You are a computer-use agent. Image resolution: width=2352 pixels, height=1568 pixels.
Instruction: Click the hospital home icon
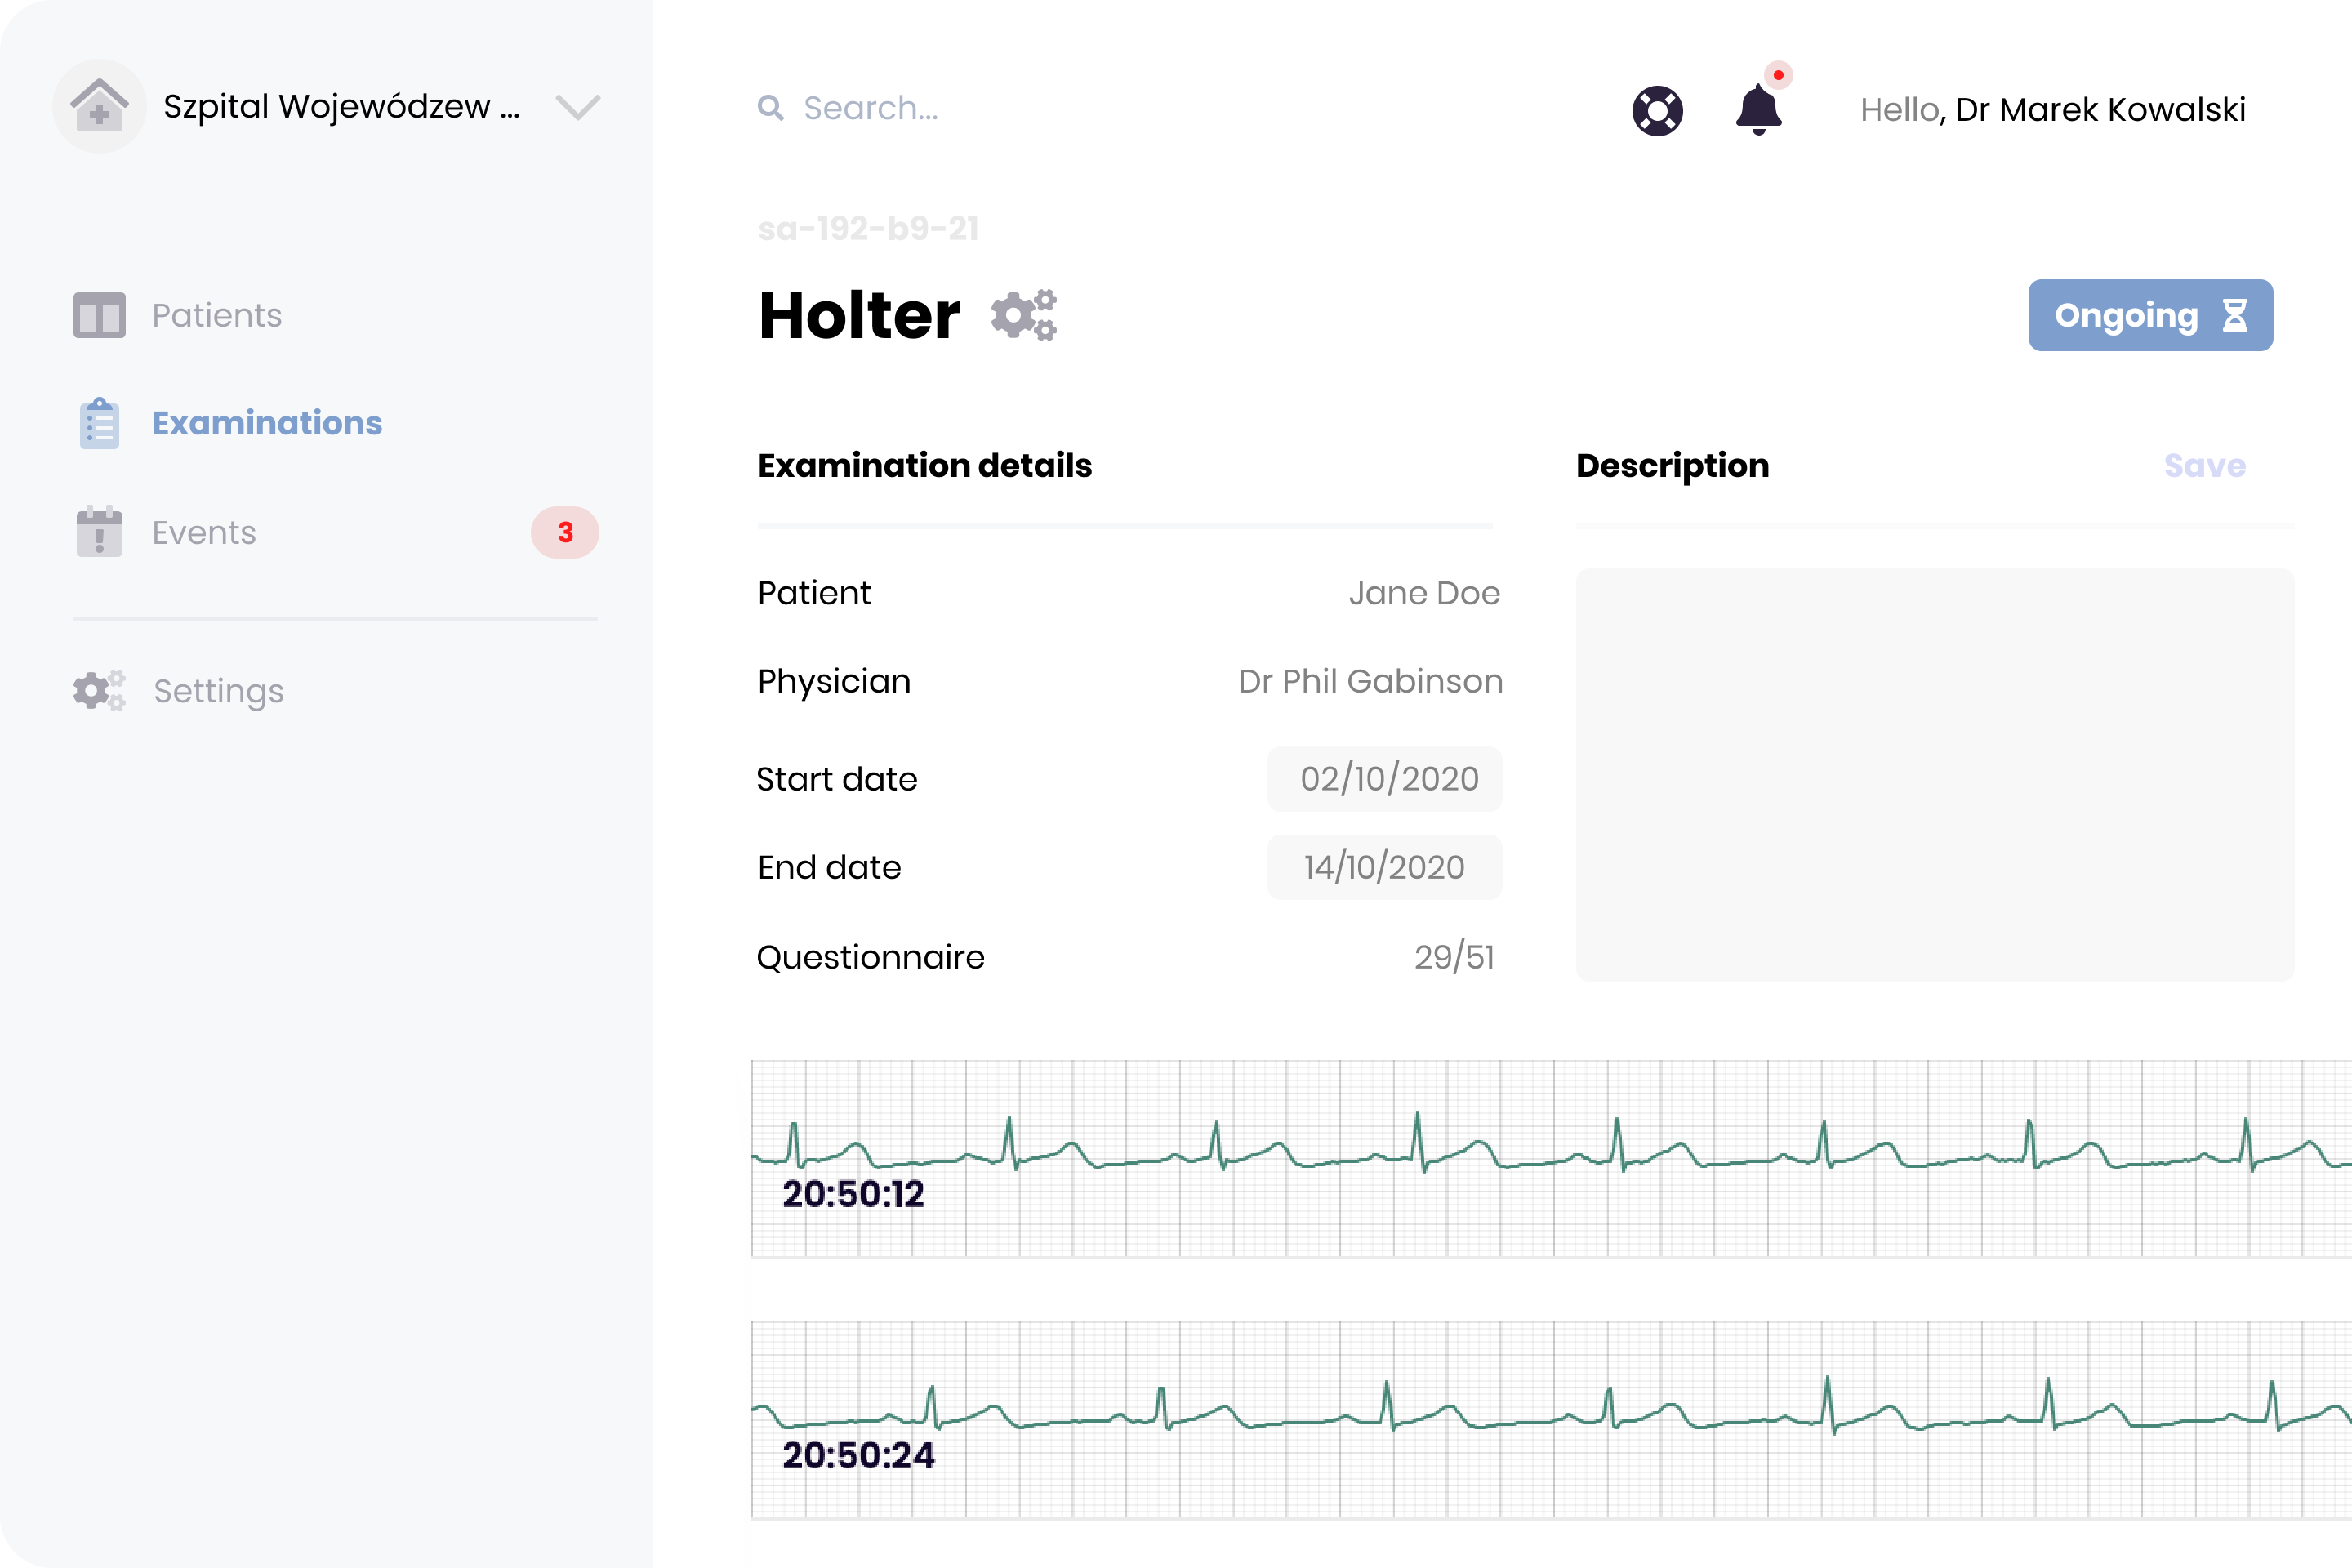tap(99, 106)
